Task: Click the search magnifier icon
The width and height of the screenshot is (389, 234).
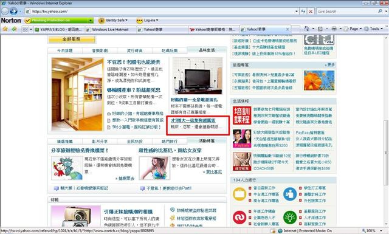Action: (380, 11)
